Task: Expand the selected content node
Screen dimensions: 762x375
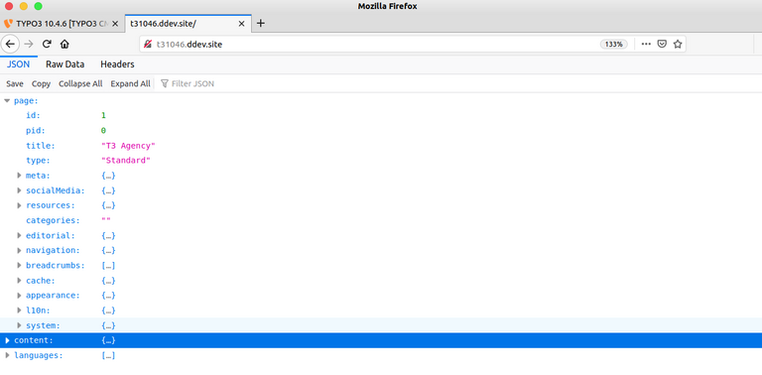Action: tap(7, 340)
